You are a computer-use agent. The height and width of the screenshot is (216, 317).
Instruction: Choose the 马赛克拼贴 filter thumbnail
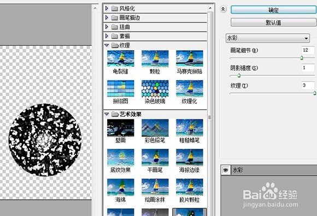click(x=190, y=59)
